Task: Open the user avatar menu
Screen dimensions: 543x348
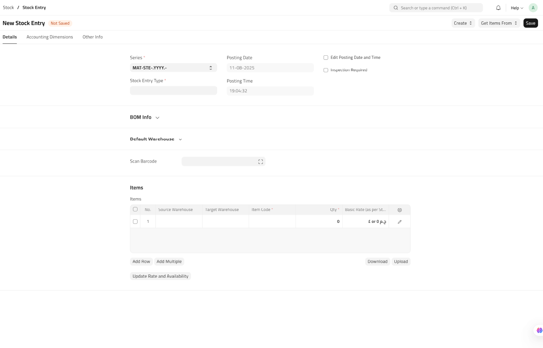Action: click(x=533, y=8)
